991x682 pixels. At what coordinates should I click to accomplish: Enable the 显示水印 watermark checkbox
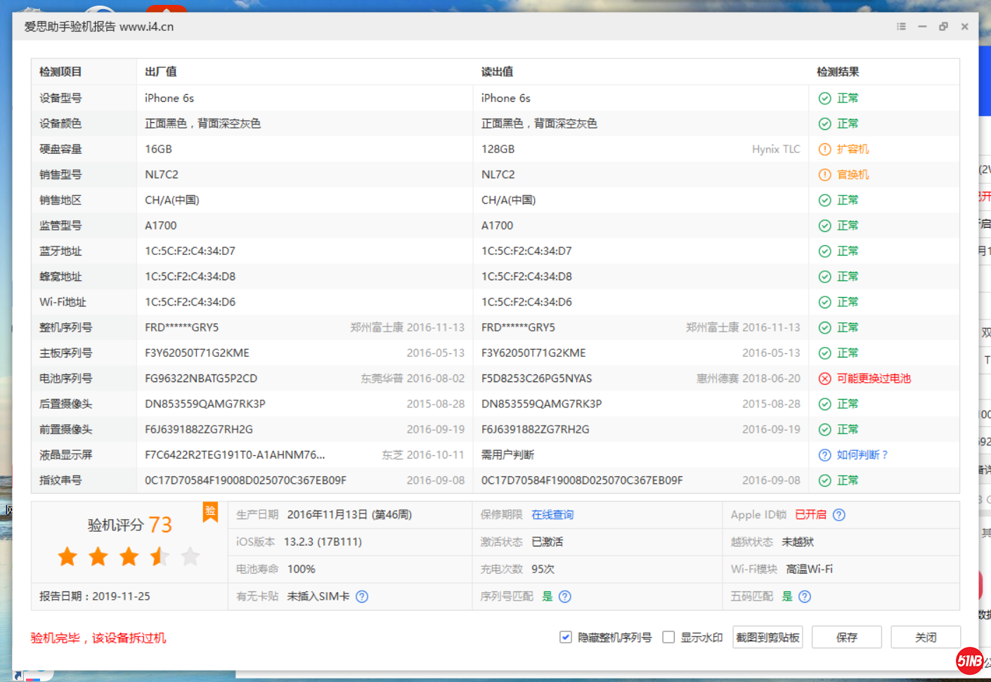[x=668, y=636]
